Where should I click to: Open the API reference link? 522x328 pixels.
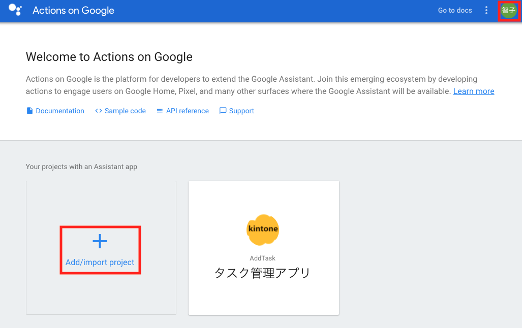[x=188, y=111]
